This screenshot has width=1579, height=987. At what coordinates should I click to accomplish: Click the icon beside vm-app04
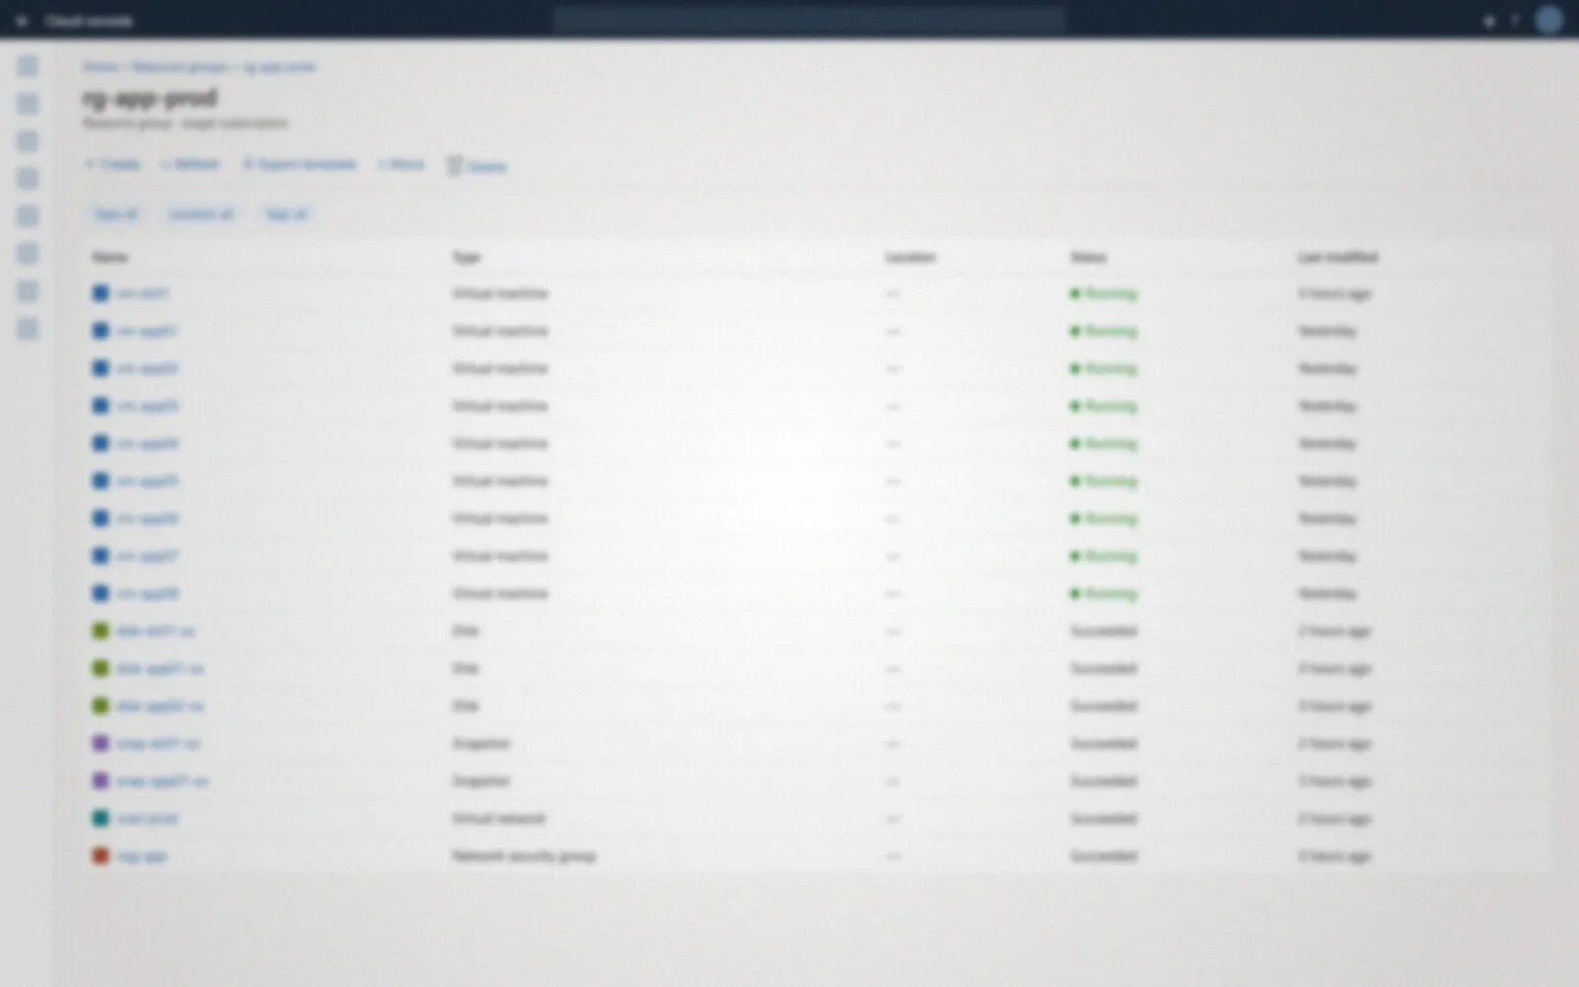tap(101, 444)
